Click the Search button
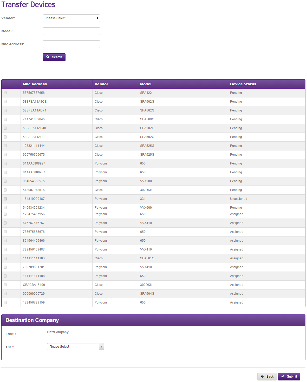The image size is (307, 382). [54, 57]
